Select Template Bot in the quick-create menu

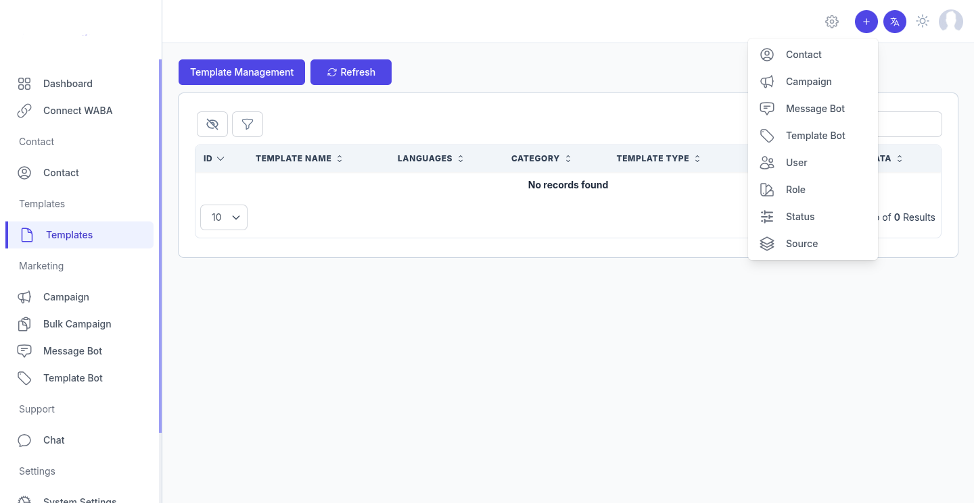(x=813, y=136)
